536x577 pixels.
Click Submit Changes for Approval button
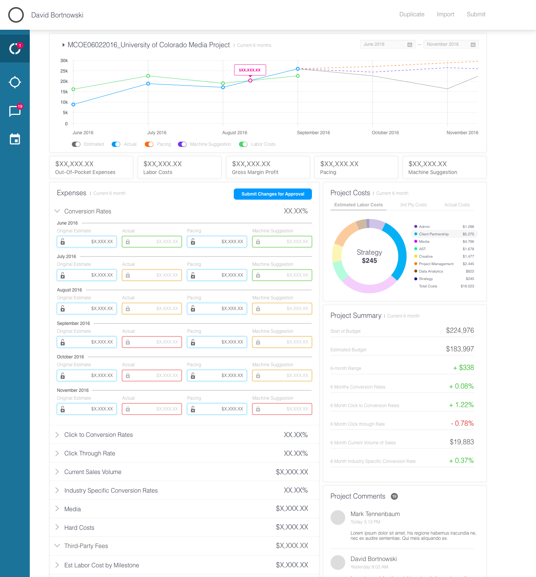tap(273, 194)
